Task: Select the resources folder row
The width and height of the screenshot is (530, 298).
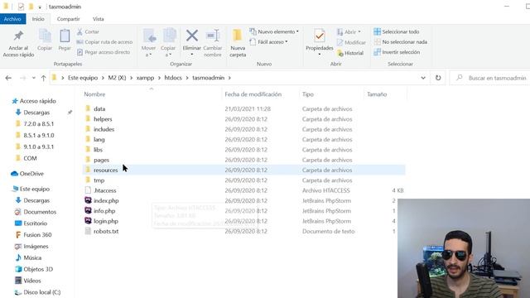Action: (x=243, y=170)
